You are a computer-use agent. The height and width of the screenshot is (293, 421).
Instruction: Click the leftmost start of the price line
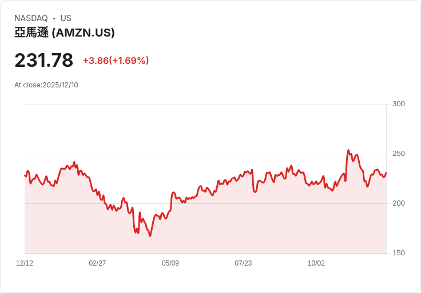[25, 175]
